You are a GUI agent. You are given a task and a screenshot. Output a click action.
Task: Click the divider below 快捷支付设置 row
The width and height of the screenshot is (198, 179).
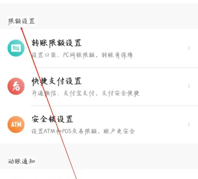point(115,105)
